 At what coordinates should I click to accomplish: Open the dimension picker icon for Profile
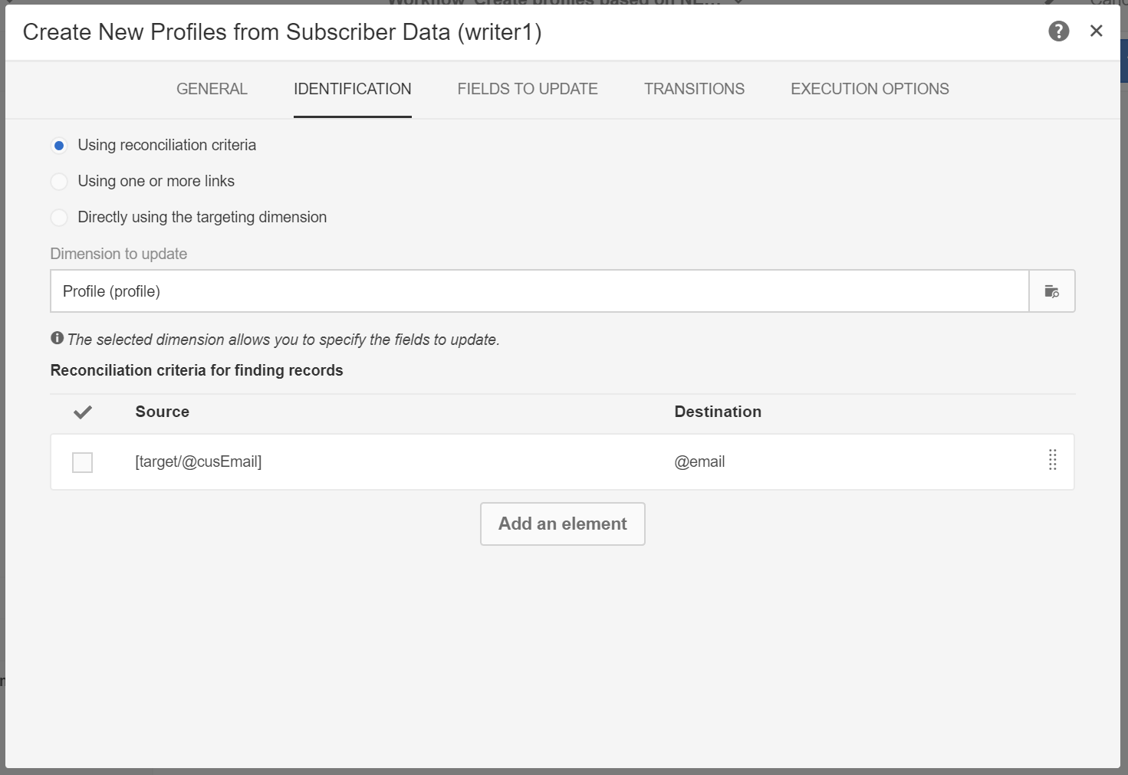pyautogui.click(x=1051, y=291)
